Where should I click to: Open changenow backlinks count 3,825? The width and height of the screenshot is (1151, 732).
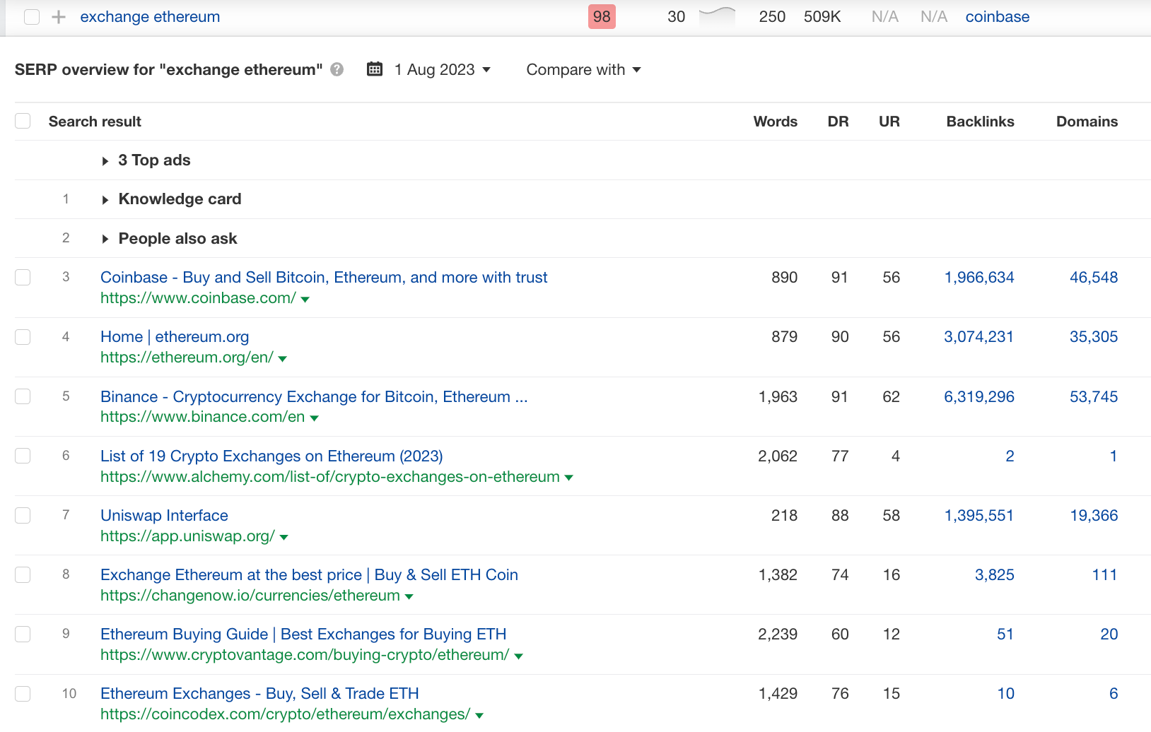click(x=995, y=574)
